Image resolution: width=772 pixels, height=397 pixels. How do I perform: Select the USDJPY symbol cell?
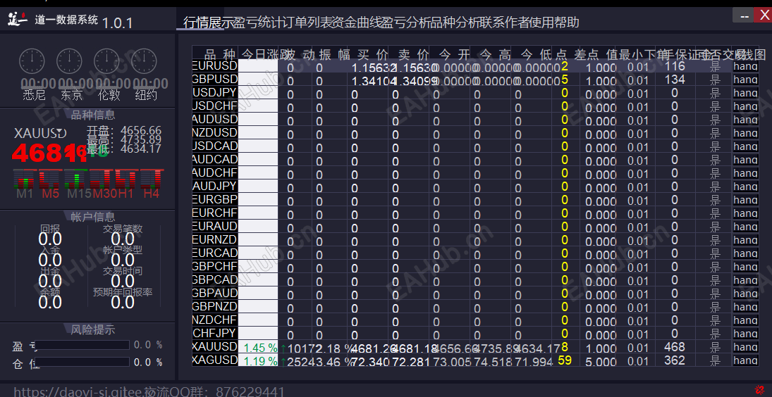point(215,92)
